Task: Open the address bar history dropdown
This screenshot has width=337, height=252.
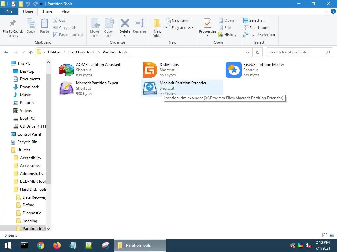Action: (247, 52)
